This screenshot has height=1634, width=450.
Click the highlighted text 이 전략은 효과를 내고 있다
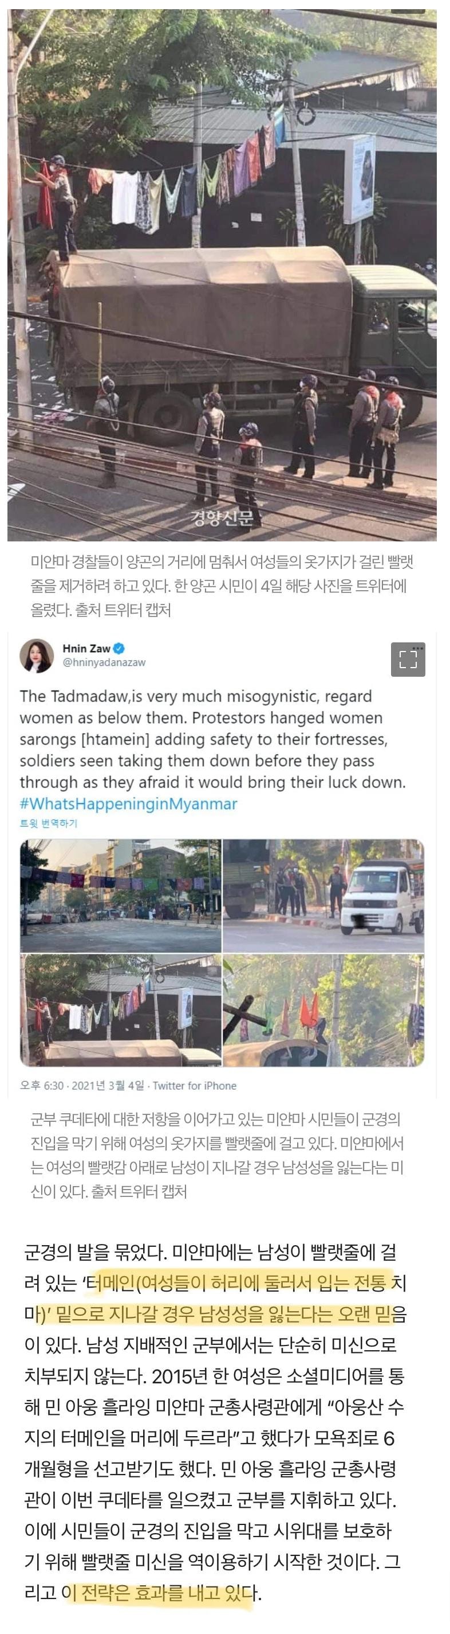(x=161, y=1593)
